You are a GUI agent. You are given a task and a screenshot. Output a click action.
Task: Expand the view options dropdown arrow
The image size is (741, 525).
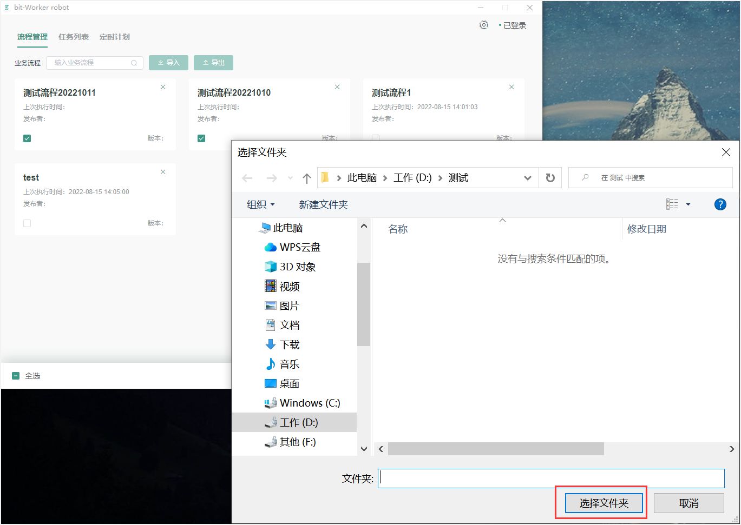[x=688, y=204]
